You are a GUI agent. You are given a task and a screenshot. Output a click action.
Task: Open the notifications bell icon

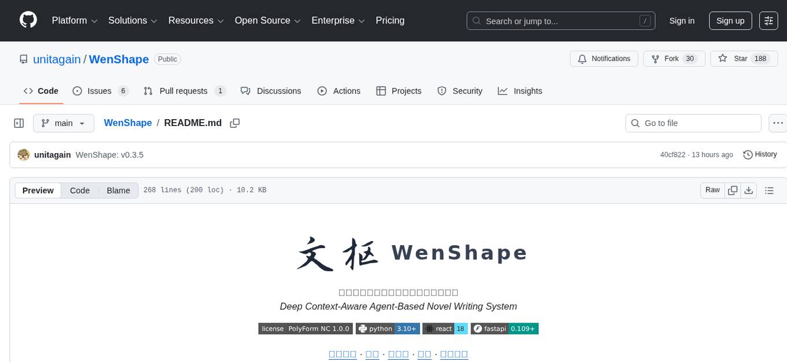(x=582, y=58)
